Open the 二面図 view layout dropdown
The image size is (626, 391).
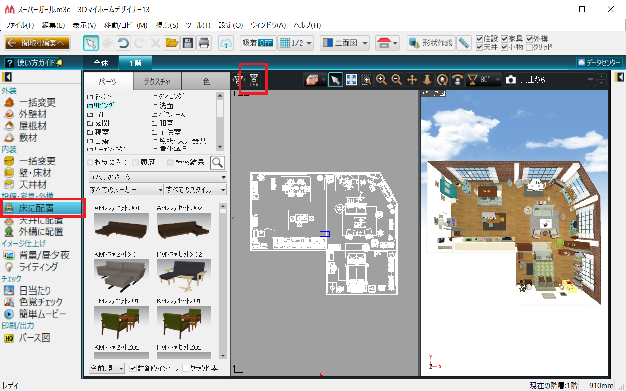point(345,43)
